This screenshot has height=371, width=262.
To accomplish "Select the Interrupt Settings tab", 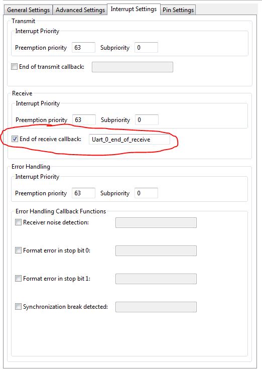I will click(x=134, y=9).
